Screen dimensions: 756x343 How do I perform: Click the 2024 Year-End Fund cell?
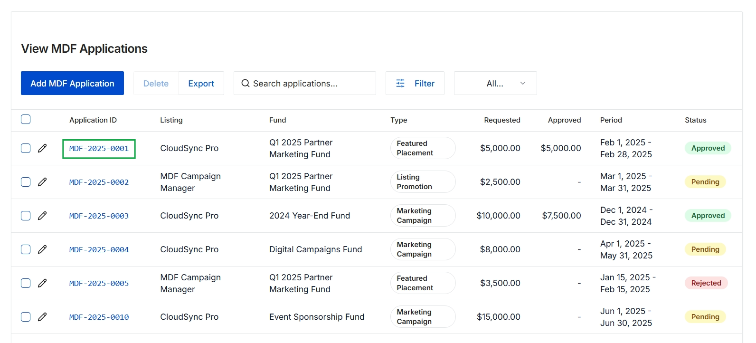click(x=310, y=216)
